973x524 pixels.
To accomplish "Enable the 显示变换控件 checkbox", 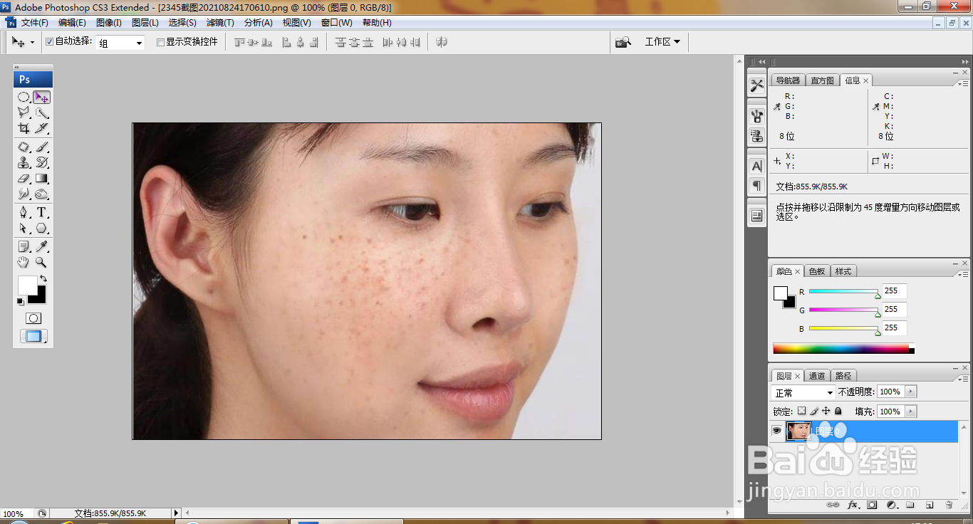I will (160, 42).
